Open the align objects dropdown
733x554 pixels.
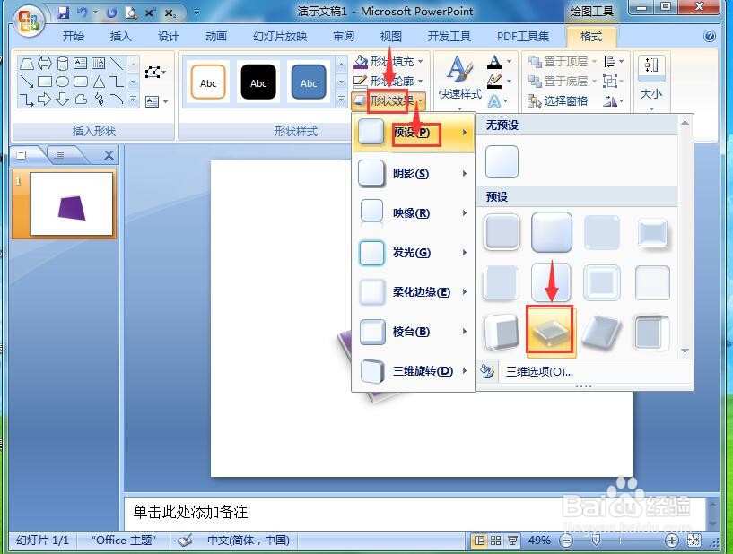click(614, 61)
